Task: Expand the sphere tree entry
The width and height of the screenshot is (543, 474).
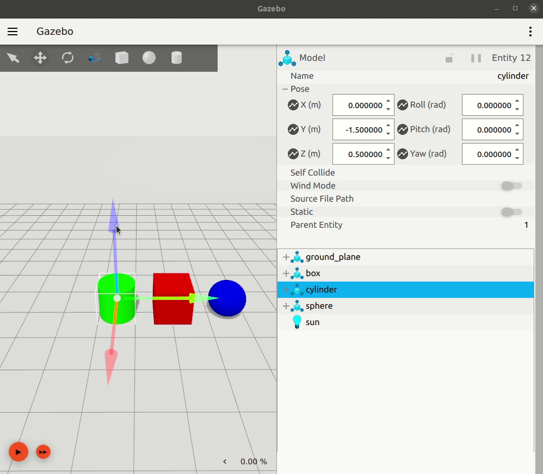Action: pos(286,306)
